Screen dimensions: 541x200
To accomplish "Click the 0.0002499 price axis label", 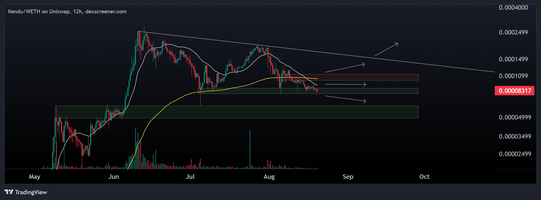I will point(513,32).
